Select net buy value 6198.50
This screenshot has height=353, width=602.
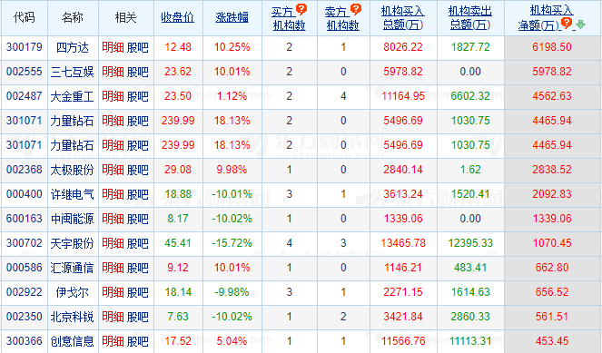pyautogui.click(x=552, y=47)
